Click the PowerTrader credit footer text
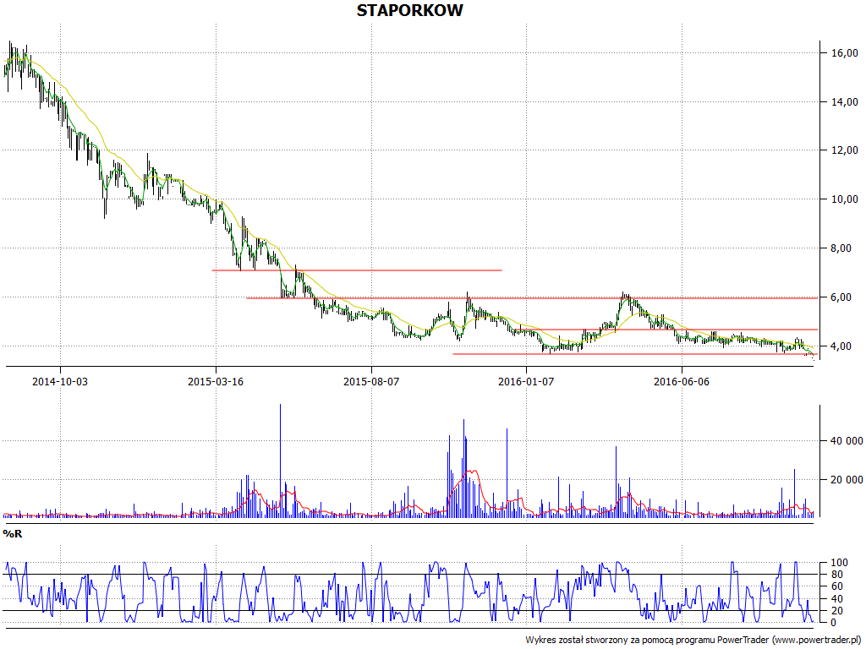866x649 pixels. (693, 641)
